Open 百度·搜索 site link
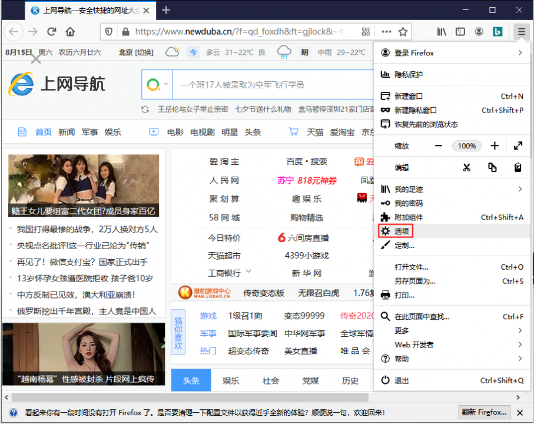Image resolution: width=534 pixels, height=424 pixels. point(307,161)
